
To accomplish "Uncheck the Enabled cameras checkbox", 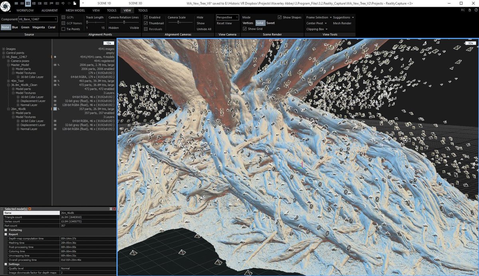I will pos(146,18).
